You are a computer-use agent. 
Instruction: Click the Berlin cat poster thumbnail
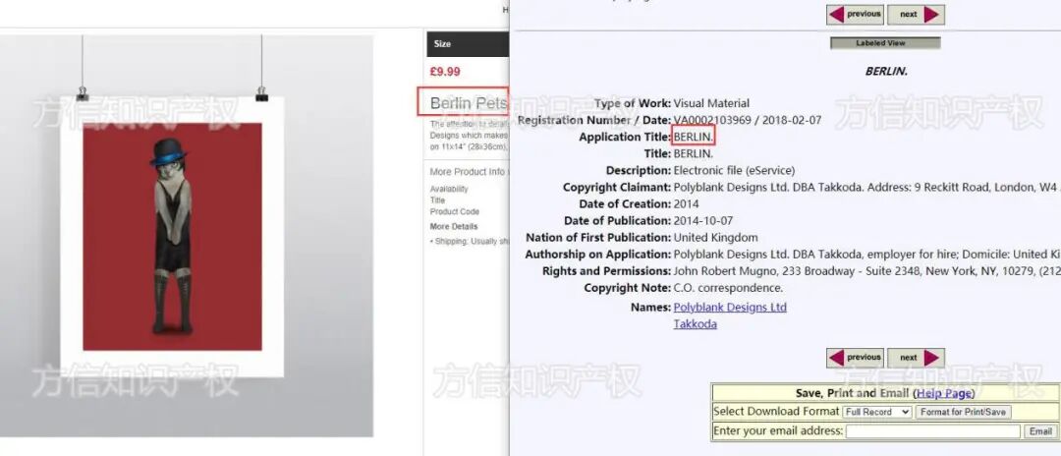(x=172, y=236)
